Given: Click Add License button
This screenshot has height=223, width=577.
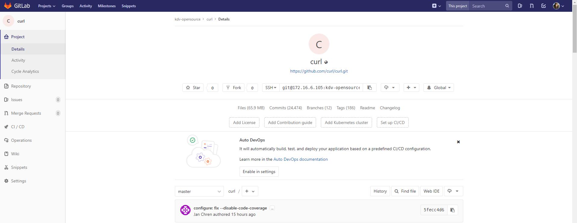Looking at the screenshot, I should [244, 122].
